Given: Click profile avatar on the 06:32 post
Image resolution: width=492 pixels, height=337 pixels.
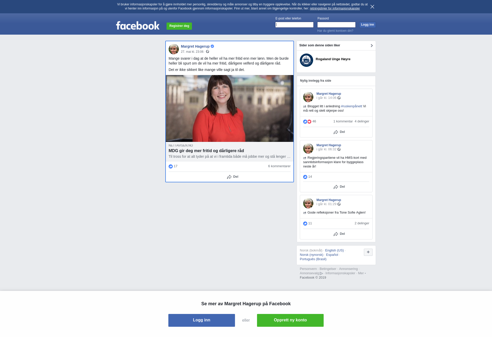Looking at the screenshot, I should [x=308, y=149].
